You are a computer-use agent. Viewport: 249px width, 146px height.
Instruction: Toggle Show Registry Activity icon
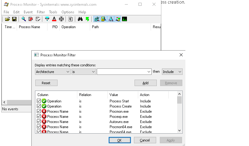97,19
